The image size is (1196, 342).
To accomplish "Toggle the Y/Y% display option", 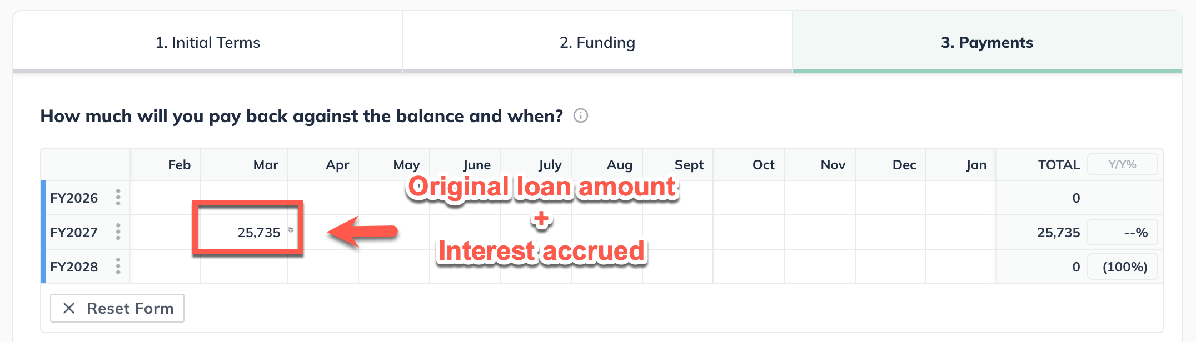I will tap(1122, 164).
